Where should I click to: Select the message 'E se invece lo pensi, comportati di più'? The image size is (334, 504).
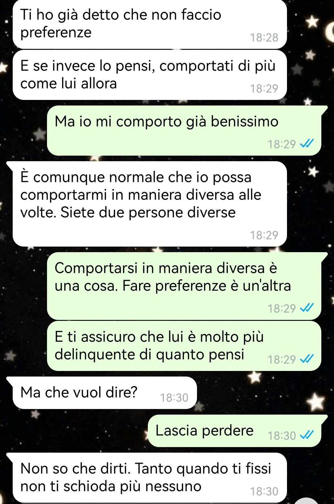pos(150,75)
